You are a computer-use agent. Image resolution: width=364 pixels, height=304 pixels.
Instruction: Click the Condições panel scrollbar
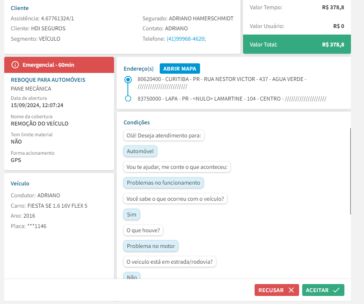350,171
